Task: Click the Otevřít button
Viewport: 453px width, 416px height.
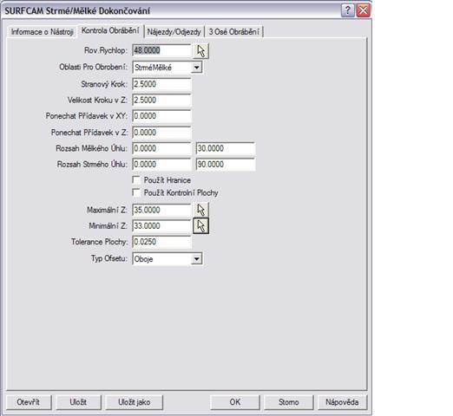Action: [x=29, y=402]
